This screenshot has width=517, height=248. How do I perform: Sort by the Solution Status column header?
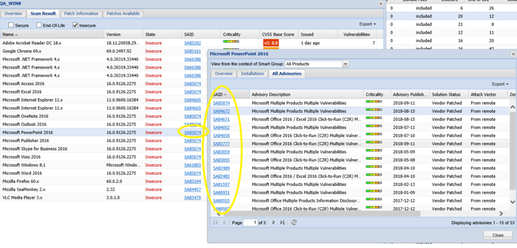pyautogui.click(x=449, y=95)
